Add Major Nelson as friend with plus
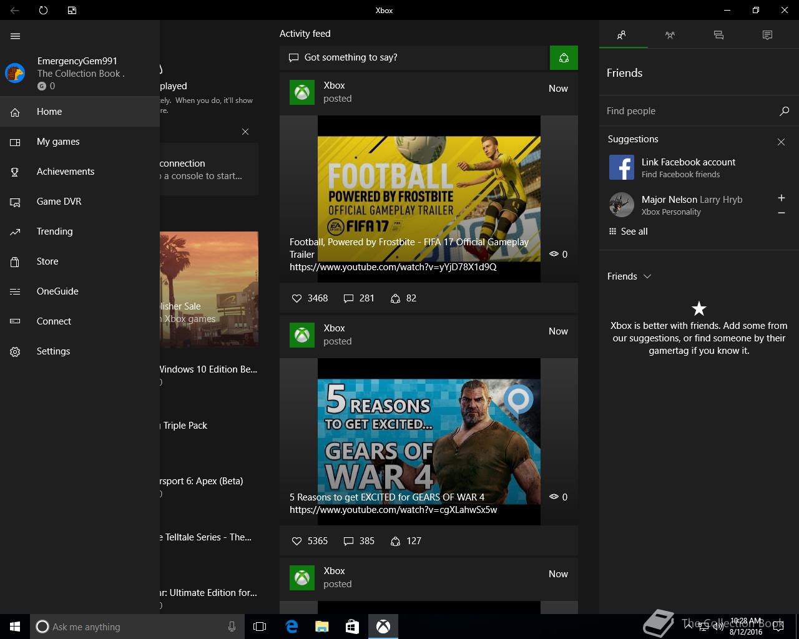Image resolution: width=799 pixels, height=639 pixels. pyautogui.click(x=781, y=198)
